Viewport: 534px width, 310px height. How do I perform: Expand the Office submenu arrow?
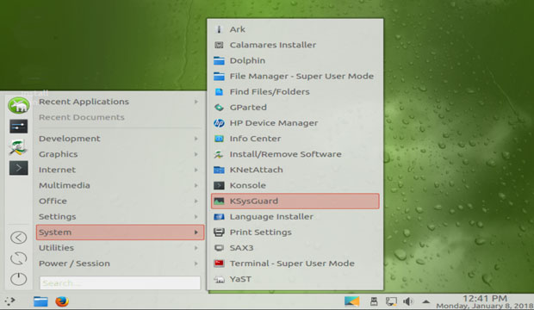[196, 201]
